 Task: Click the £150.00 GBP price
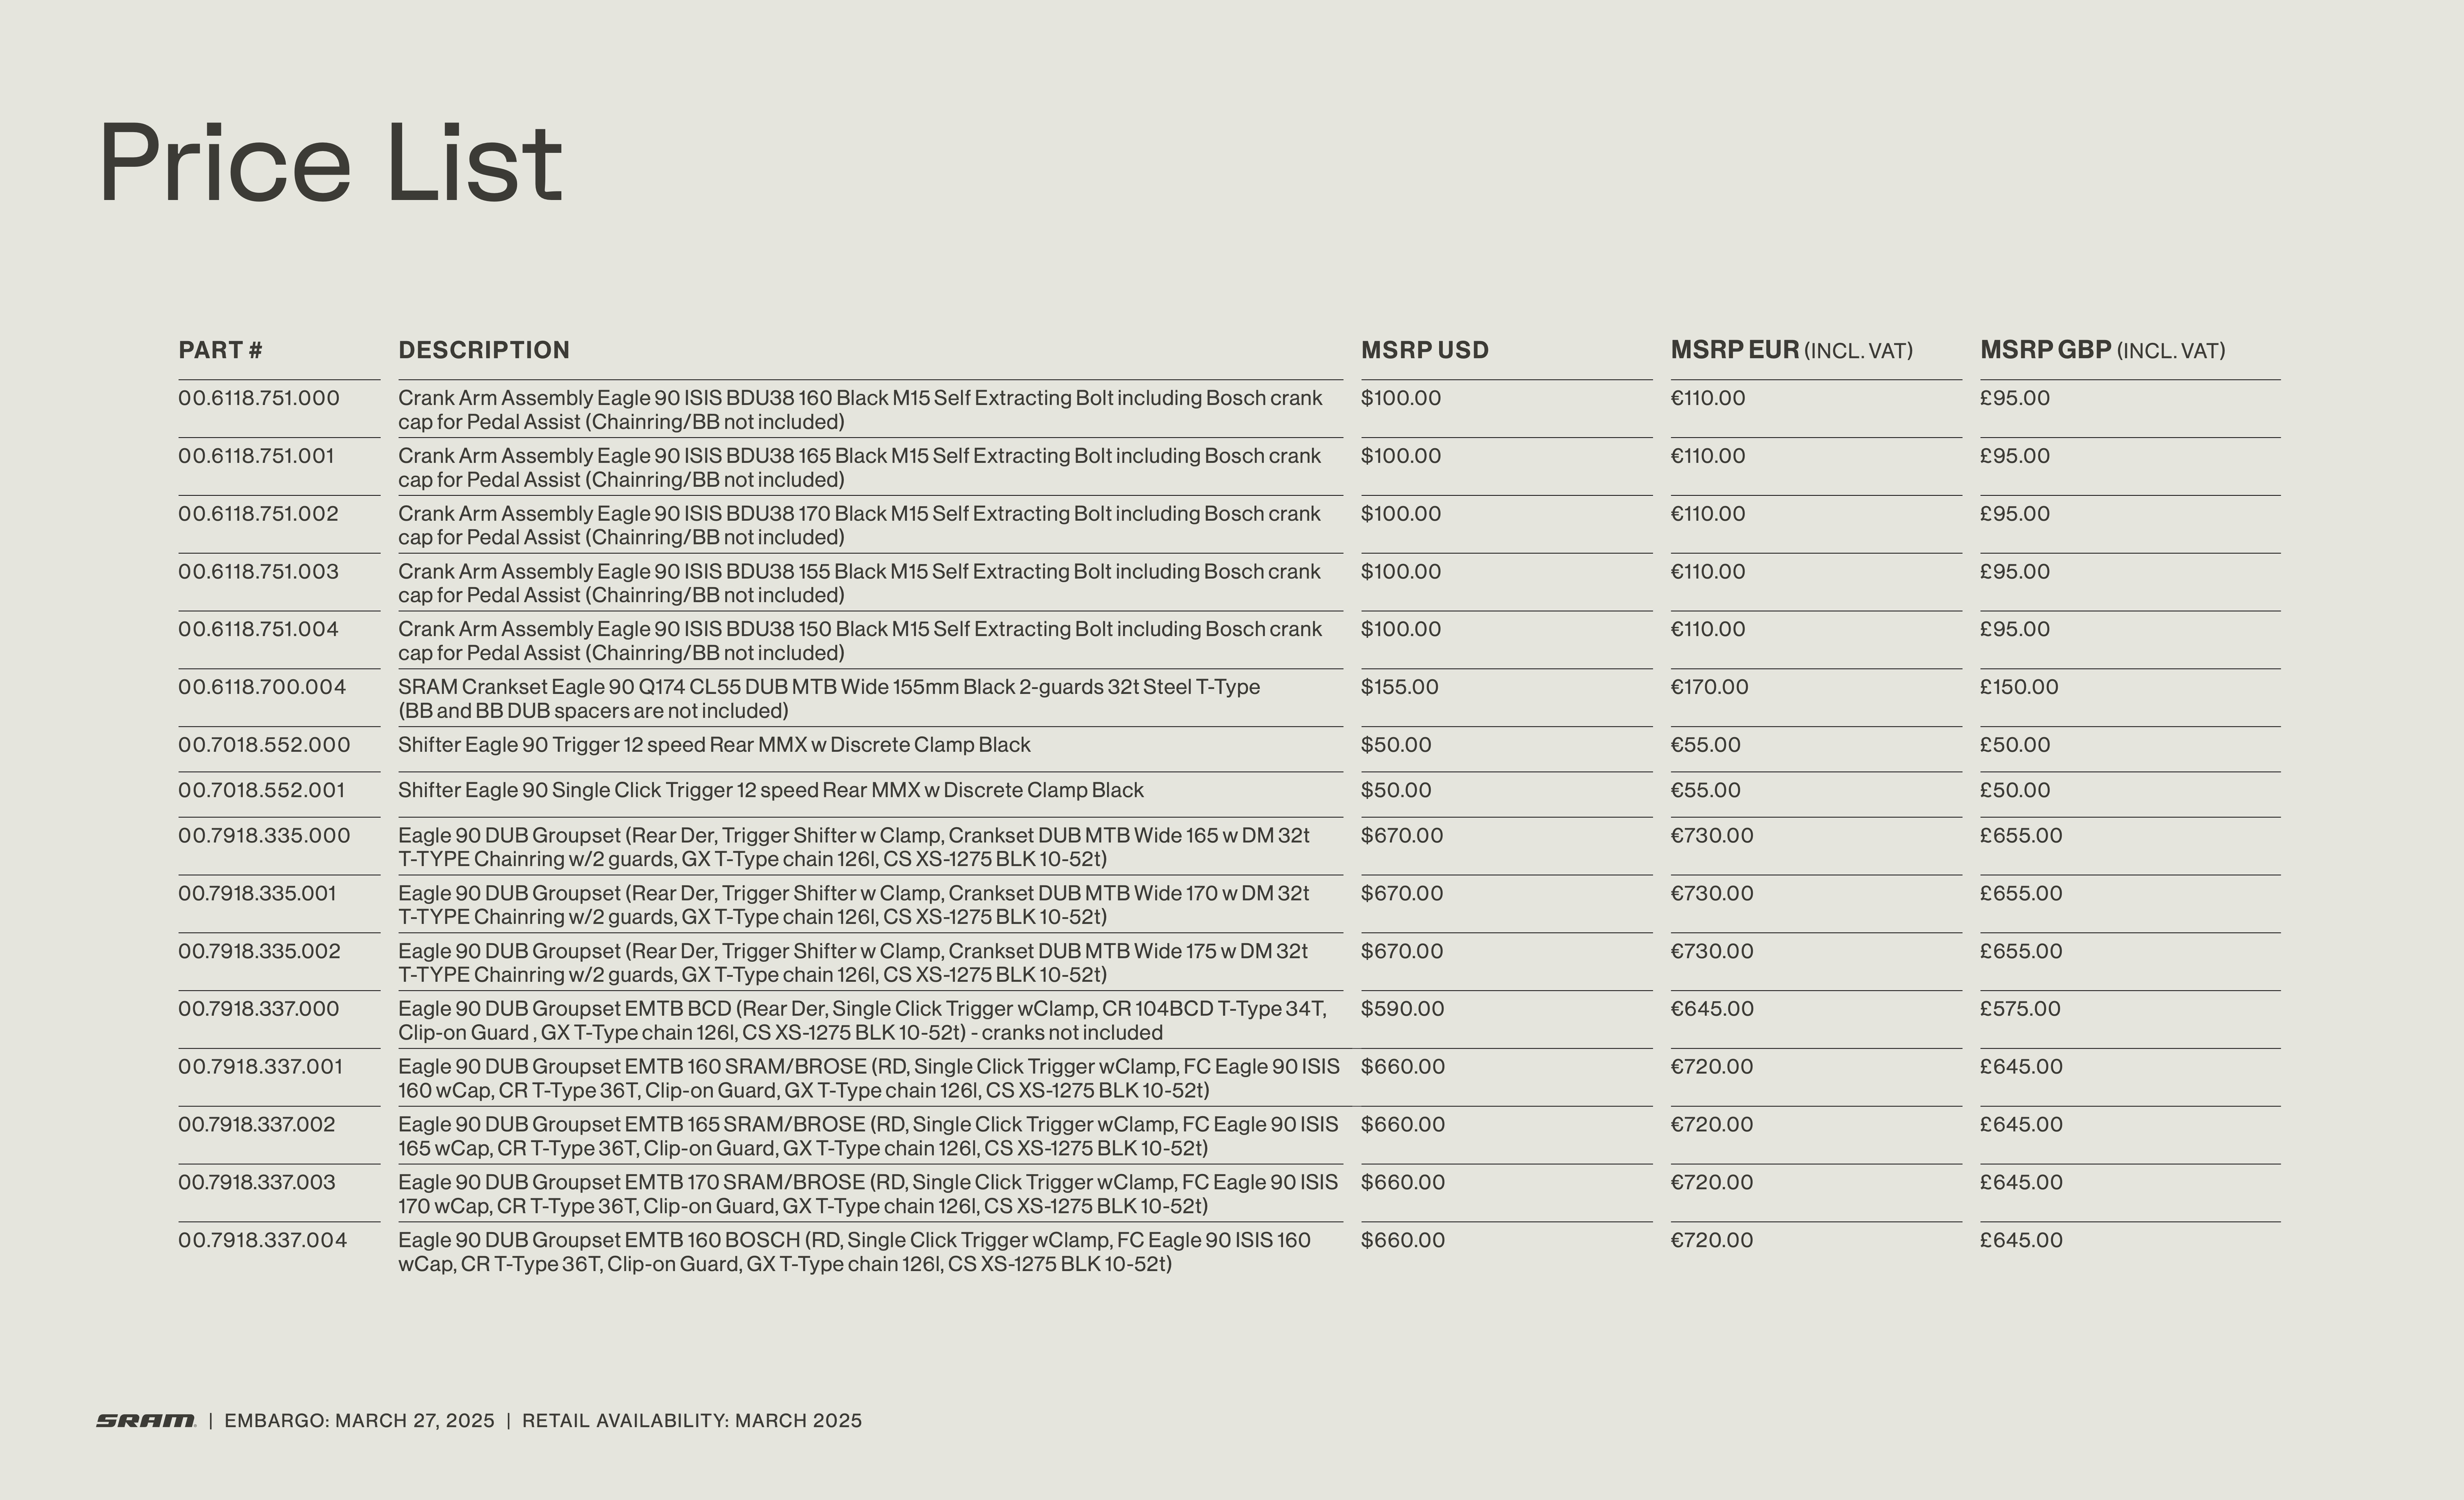click(2019, 687)
